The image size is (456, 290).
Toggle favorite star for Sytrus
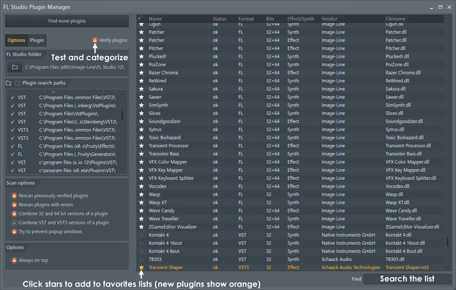[141, 129]
